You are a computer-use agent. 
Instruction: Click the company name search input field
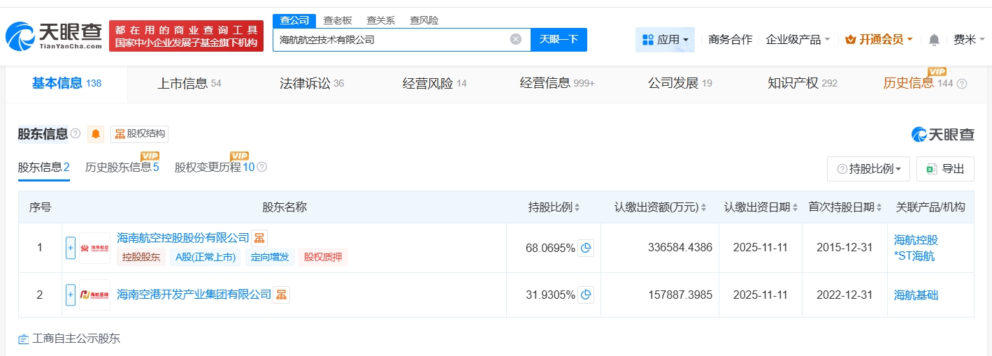tap(391, 40)
